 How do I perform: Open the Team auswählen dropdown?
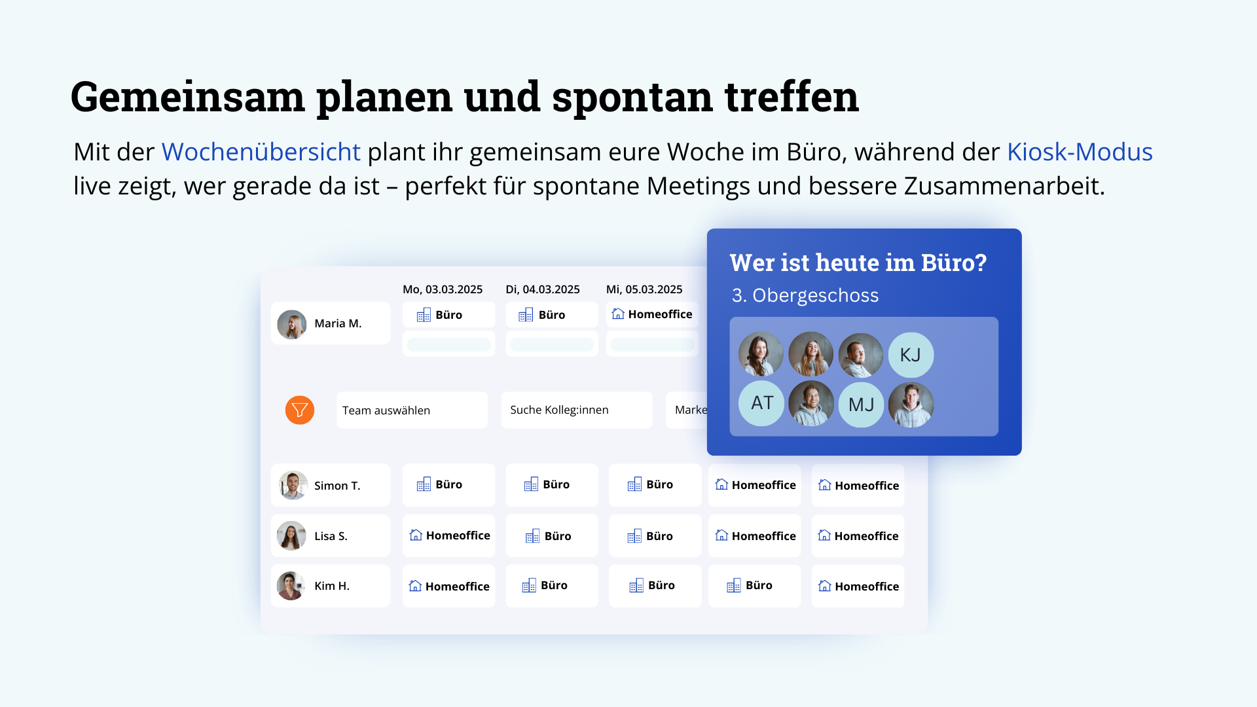tap(412, 410)
